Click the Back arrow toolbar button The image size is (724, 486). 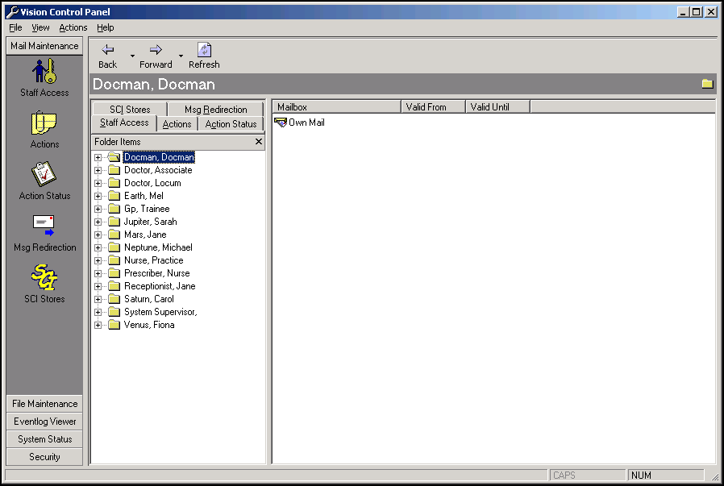pyautogui.click(x=107, y=56)
